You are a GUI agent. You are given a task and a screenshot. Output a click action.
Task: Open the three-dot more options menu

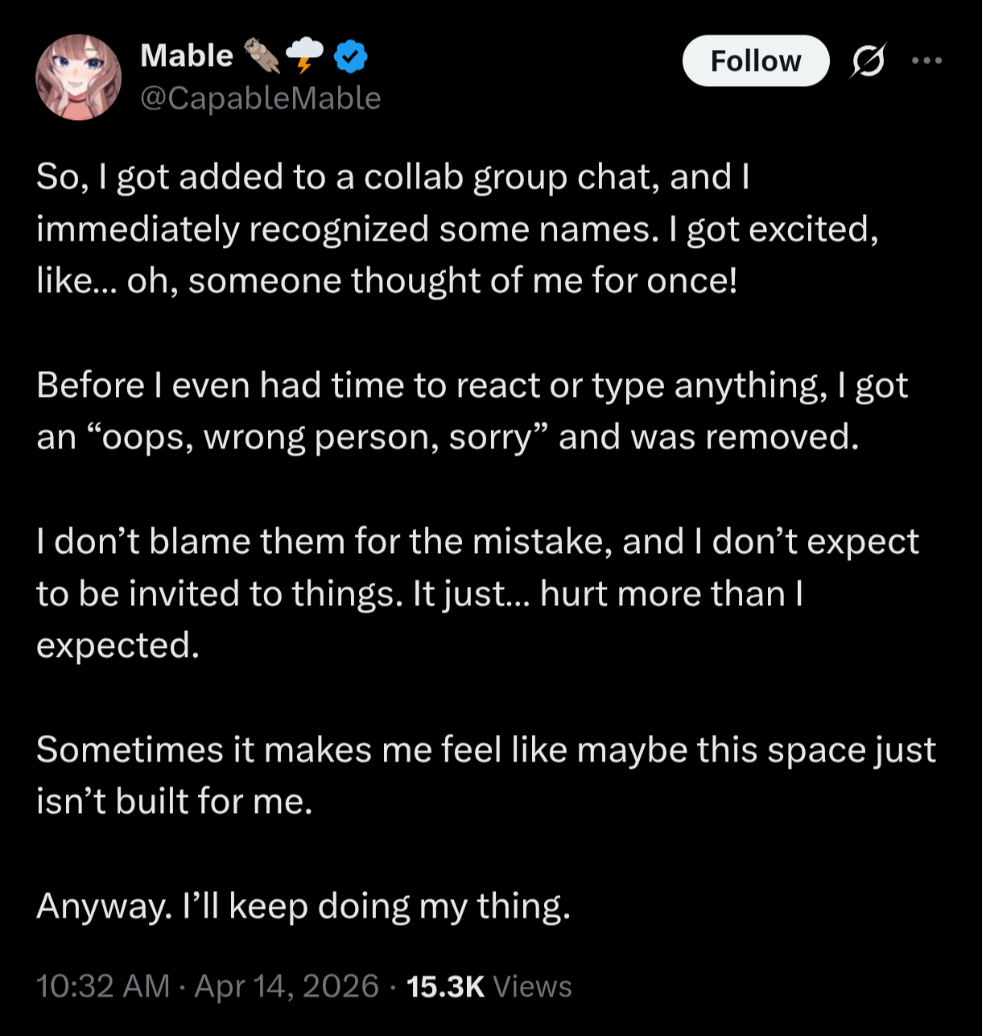[927, 60]
